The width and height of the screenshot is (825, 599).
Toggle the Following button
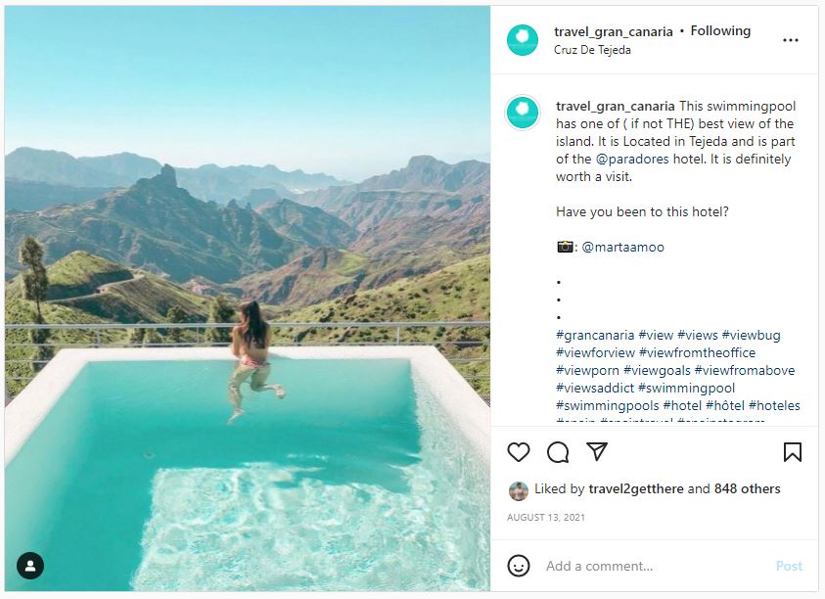point(720,31)
